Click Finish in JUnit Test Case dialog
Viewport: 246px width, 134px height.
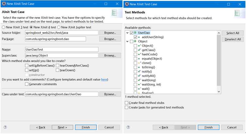86,127
